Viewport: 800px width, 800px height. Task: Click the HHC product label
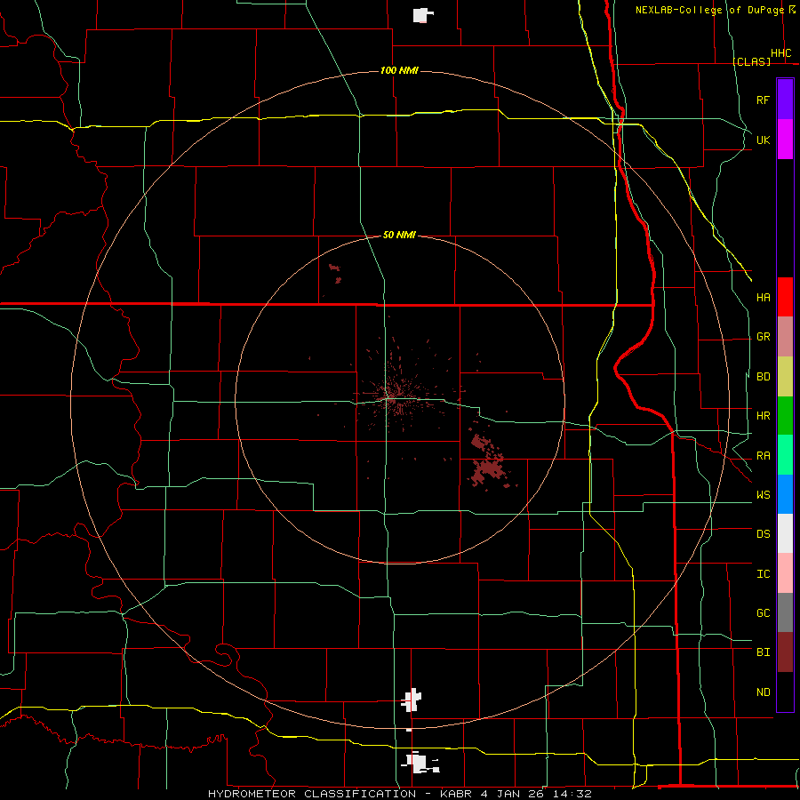pyautogui.click(x=780, y=53)
